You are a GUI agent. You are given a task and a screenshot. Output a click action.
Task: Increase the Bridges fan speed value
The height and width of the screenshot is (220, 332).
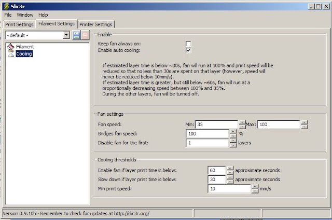coord(233,132)
